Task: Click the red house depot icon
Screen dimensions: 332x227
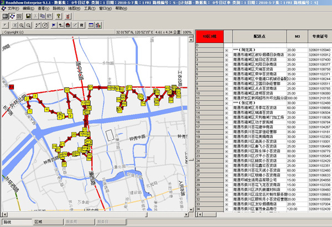Action: coord(69,25)
